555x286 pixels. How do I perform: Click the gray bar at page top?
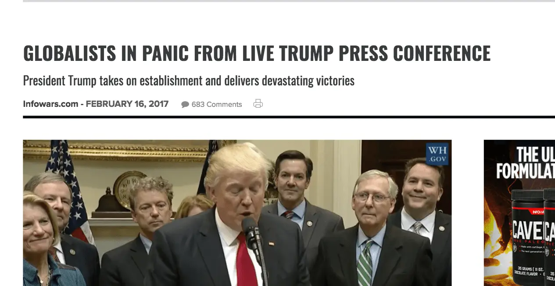[x=289, y=1]
